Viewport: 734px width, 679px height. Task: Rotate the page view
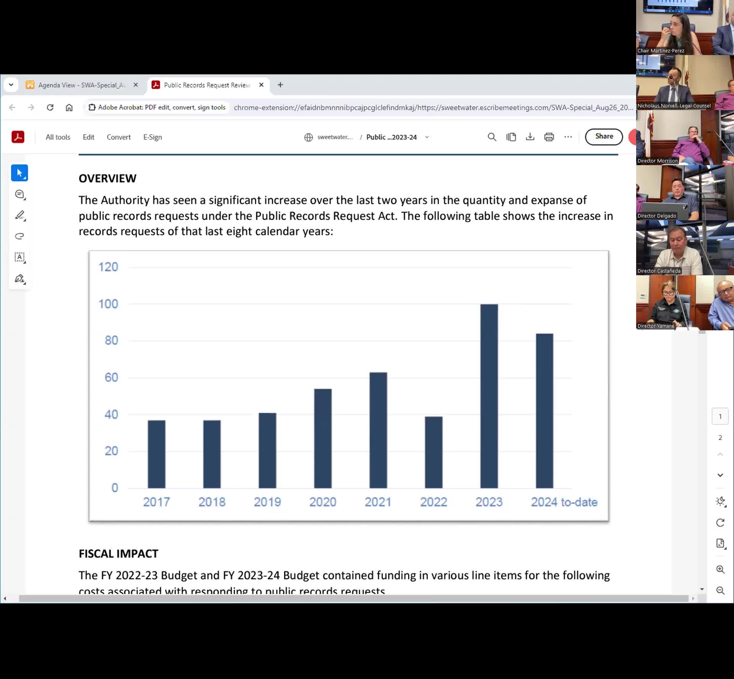720,523
